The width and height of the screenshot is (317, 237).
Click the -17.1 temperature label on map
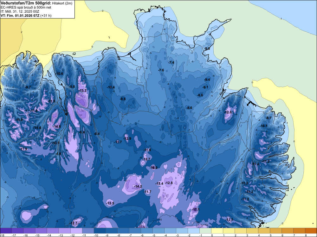(196, 210)
